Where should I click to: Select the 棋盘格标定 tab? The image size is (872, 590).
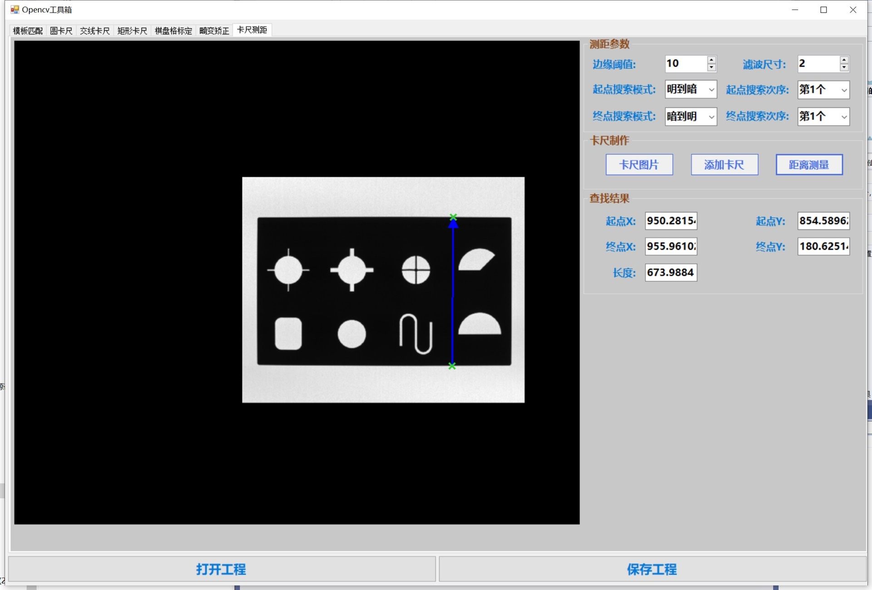point(173,31)
